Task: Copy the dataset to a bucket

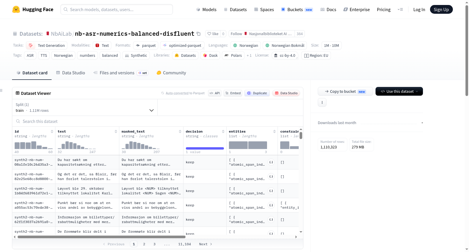Action: click(x=345, y=91)
